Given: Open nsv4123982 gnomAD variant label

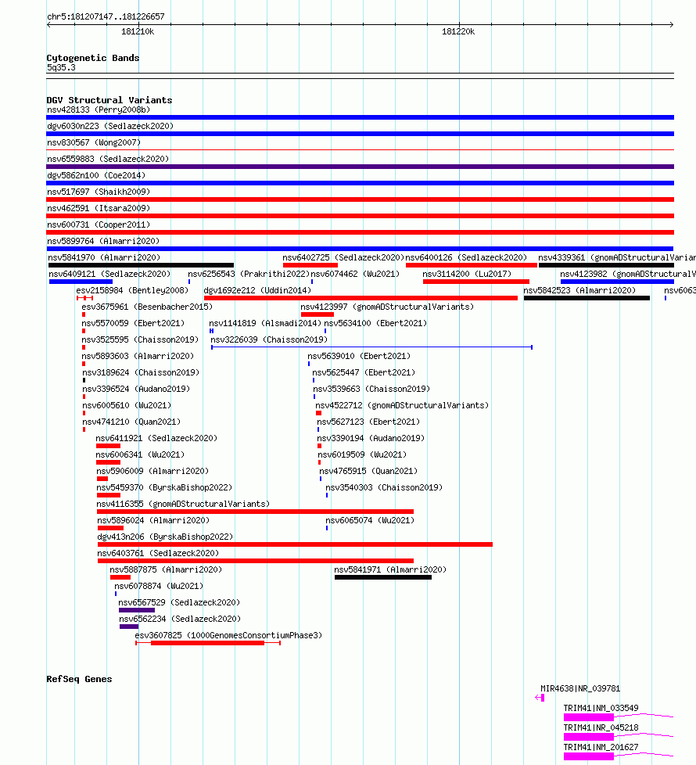Looking at the screenshot, I should click(x=628, y=275).
